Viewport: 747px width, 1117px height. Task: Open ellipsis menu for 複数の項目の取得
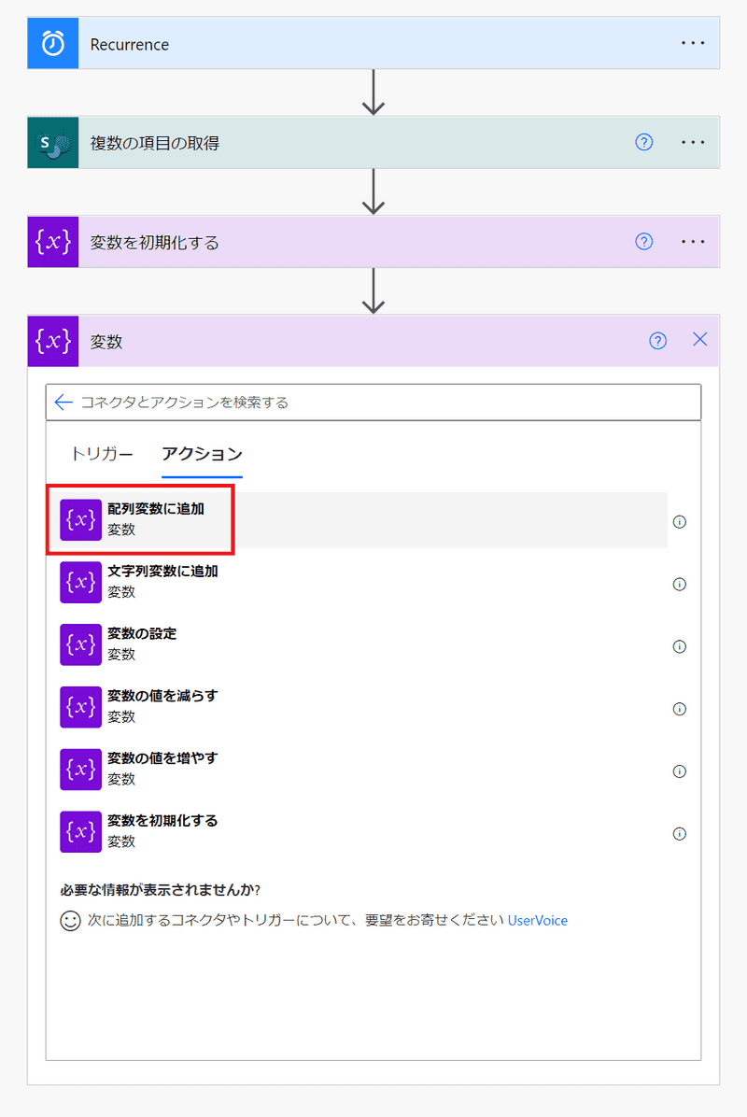(693, 143)
